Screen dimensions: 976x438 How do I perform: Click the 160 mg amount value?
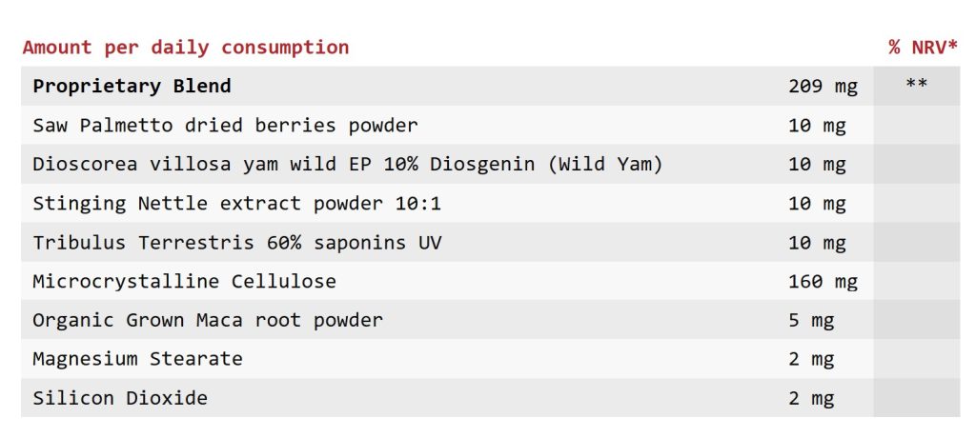pos(823,281)
